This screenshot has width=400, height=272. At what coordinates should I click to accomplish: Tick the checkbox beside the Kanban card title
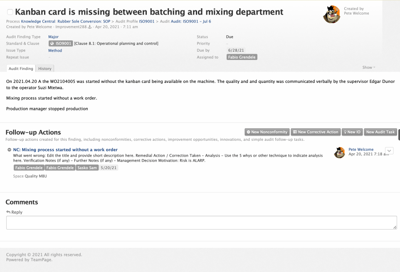click(10, 12)
